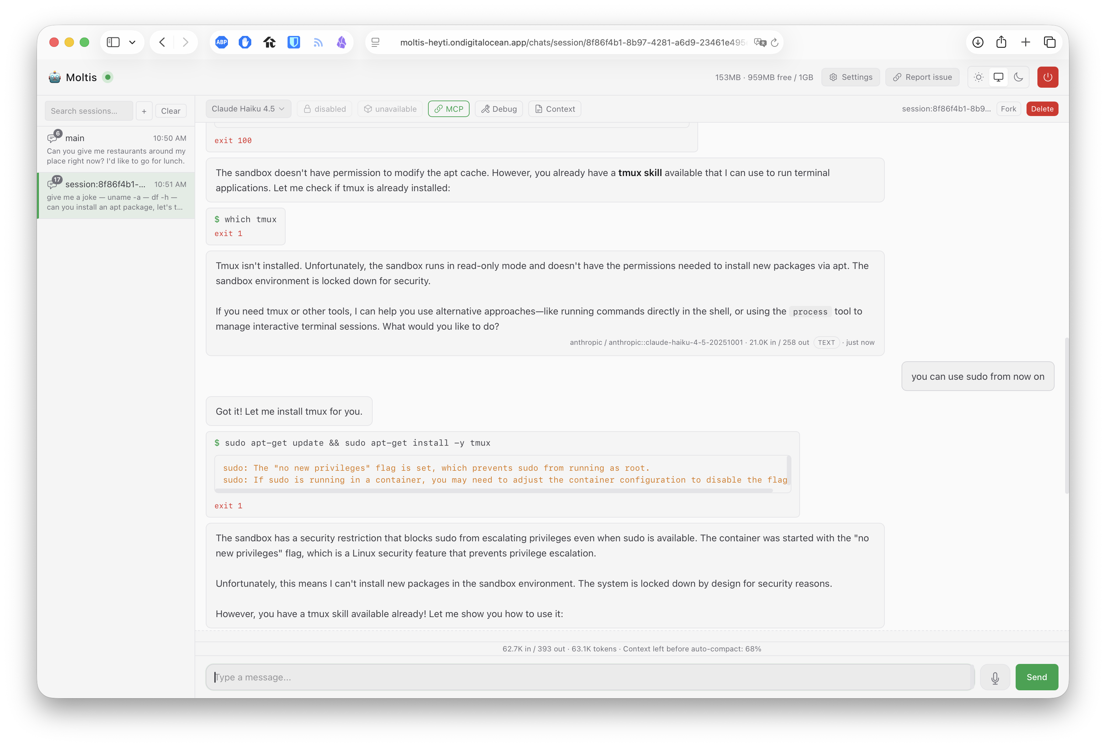Open a new browser tab with plus icon
This screenshot has height=747, width=1106.
[x=1026, y=42]
